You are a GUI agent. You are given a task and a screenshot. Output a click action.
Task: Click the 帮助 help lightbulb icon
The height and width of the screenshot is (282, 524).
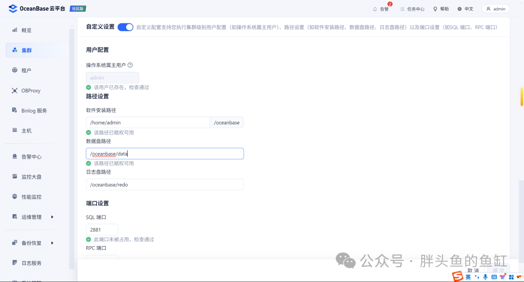tap(435, 9)
